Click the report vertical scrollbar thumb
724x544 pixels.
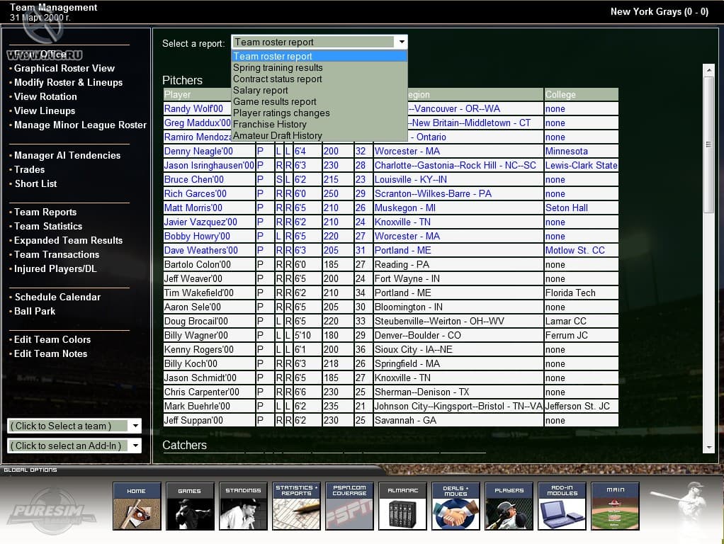click(708, 144)
